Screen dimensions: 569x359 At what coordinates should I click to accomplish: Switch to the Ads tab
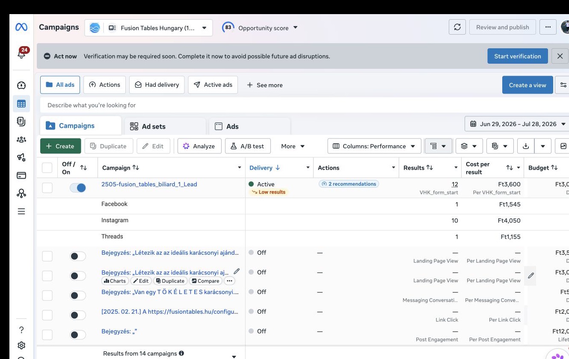[x=250, y=127]
